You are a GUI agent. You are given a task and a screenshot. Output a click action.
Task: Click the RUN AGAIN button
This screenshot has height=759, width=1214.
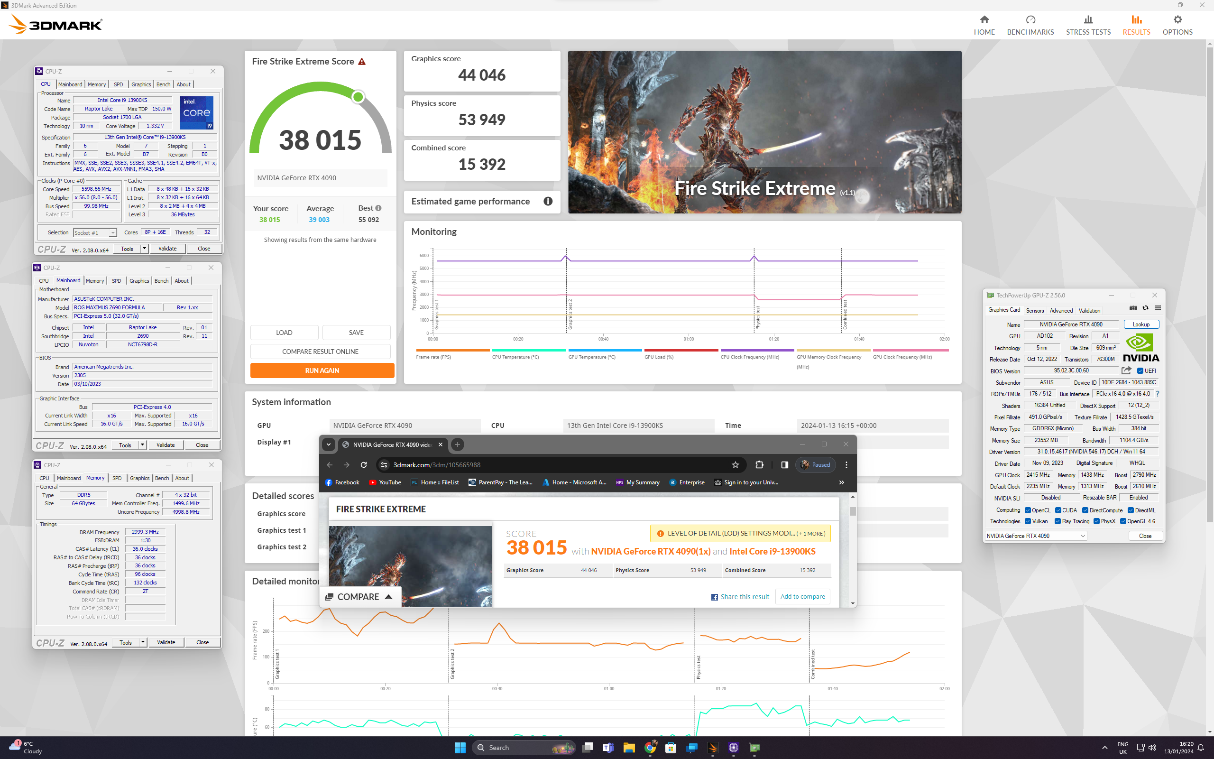point(322,370)
